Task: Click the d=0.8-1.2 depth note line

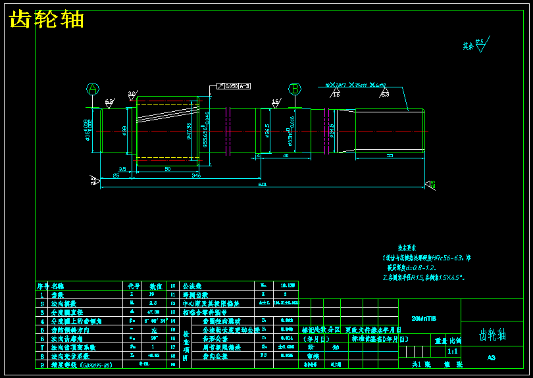Action: click(412, 268)
